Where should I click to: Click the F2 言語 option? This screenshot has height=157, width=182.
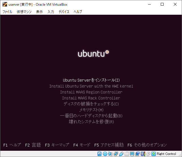(33, 145)
